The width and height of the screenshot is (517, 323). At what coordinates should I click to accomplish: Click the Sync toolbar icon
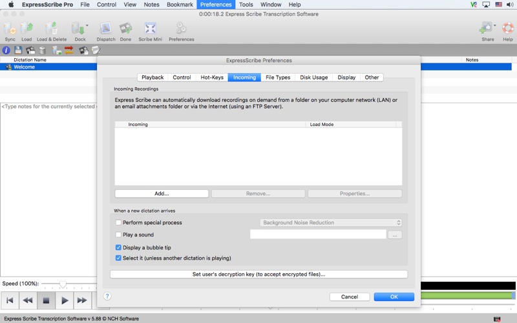click(10, 32)
